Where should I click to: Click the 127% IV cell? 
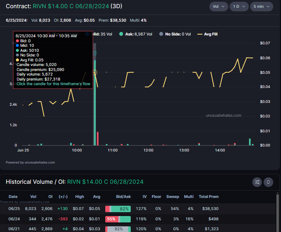(x=141, y=209)
